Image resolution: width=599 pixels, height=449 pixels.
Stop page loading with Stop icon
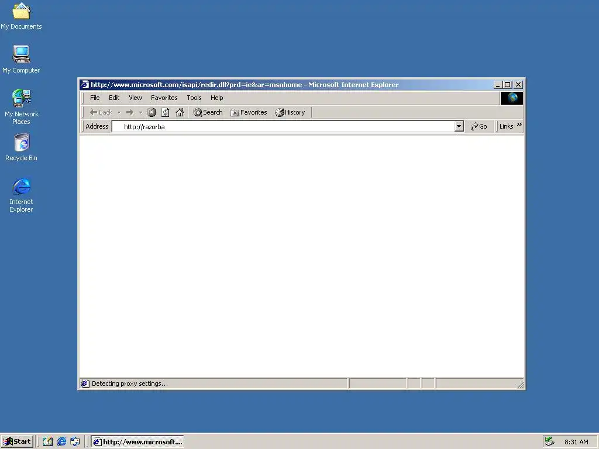(x=152, y=112)
